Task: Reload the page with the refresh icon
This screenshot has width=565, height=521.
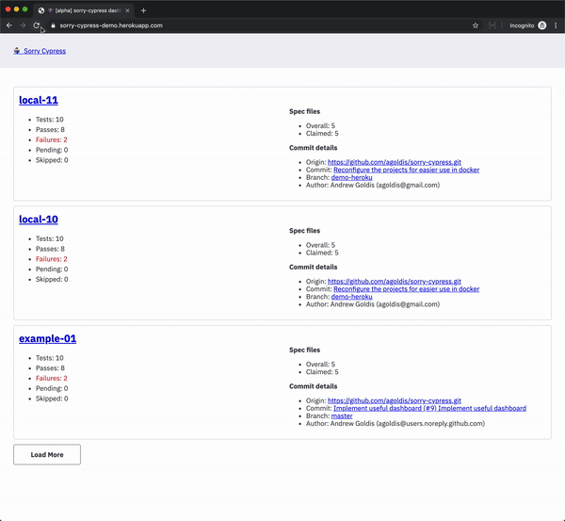Action: coord(36,25)
